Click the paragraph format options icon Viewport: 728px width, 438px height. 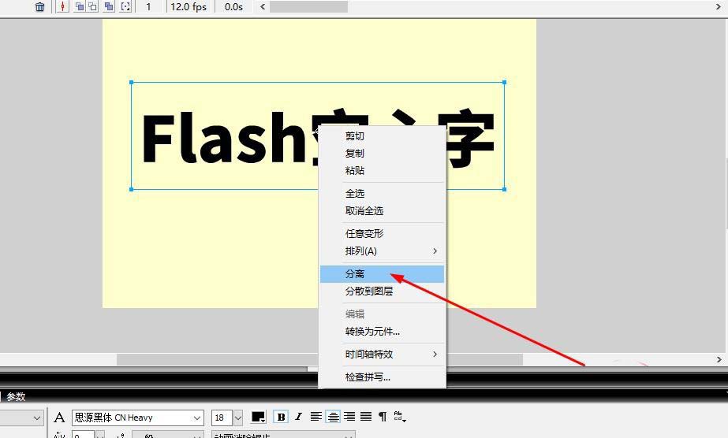pyautogui.click(x=383, y=417)
